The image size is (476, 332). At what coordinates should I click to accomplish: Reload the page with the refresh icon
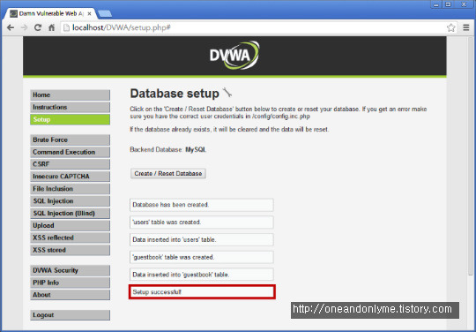(x=38, y=27)
